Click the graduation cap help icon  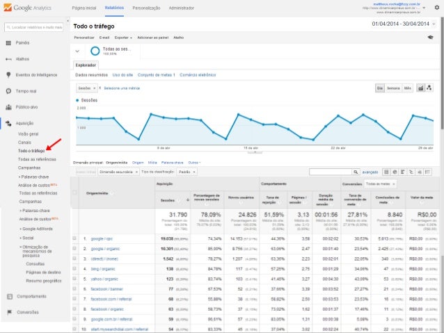coord(431,37)
